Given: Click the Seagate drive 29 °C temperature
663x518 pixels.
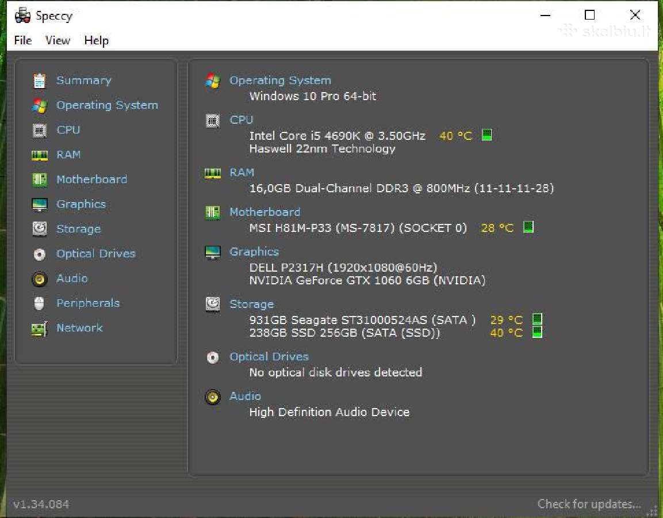Looking at the screenshot, I should point(507,320).
